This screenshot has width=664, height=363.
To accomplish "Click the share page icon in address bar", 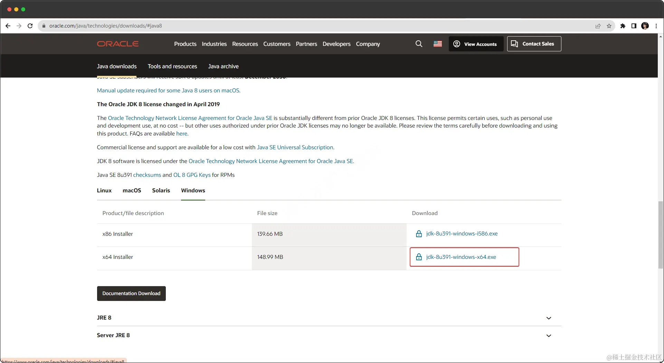I will coord(598,26).
